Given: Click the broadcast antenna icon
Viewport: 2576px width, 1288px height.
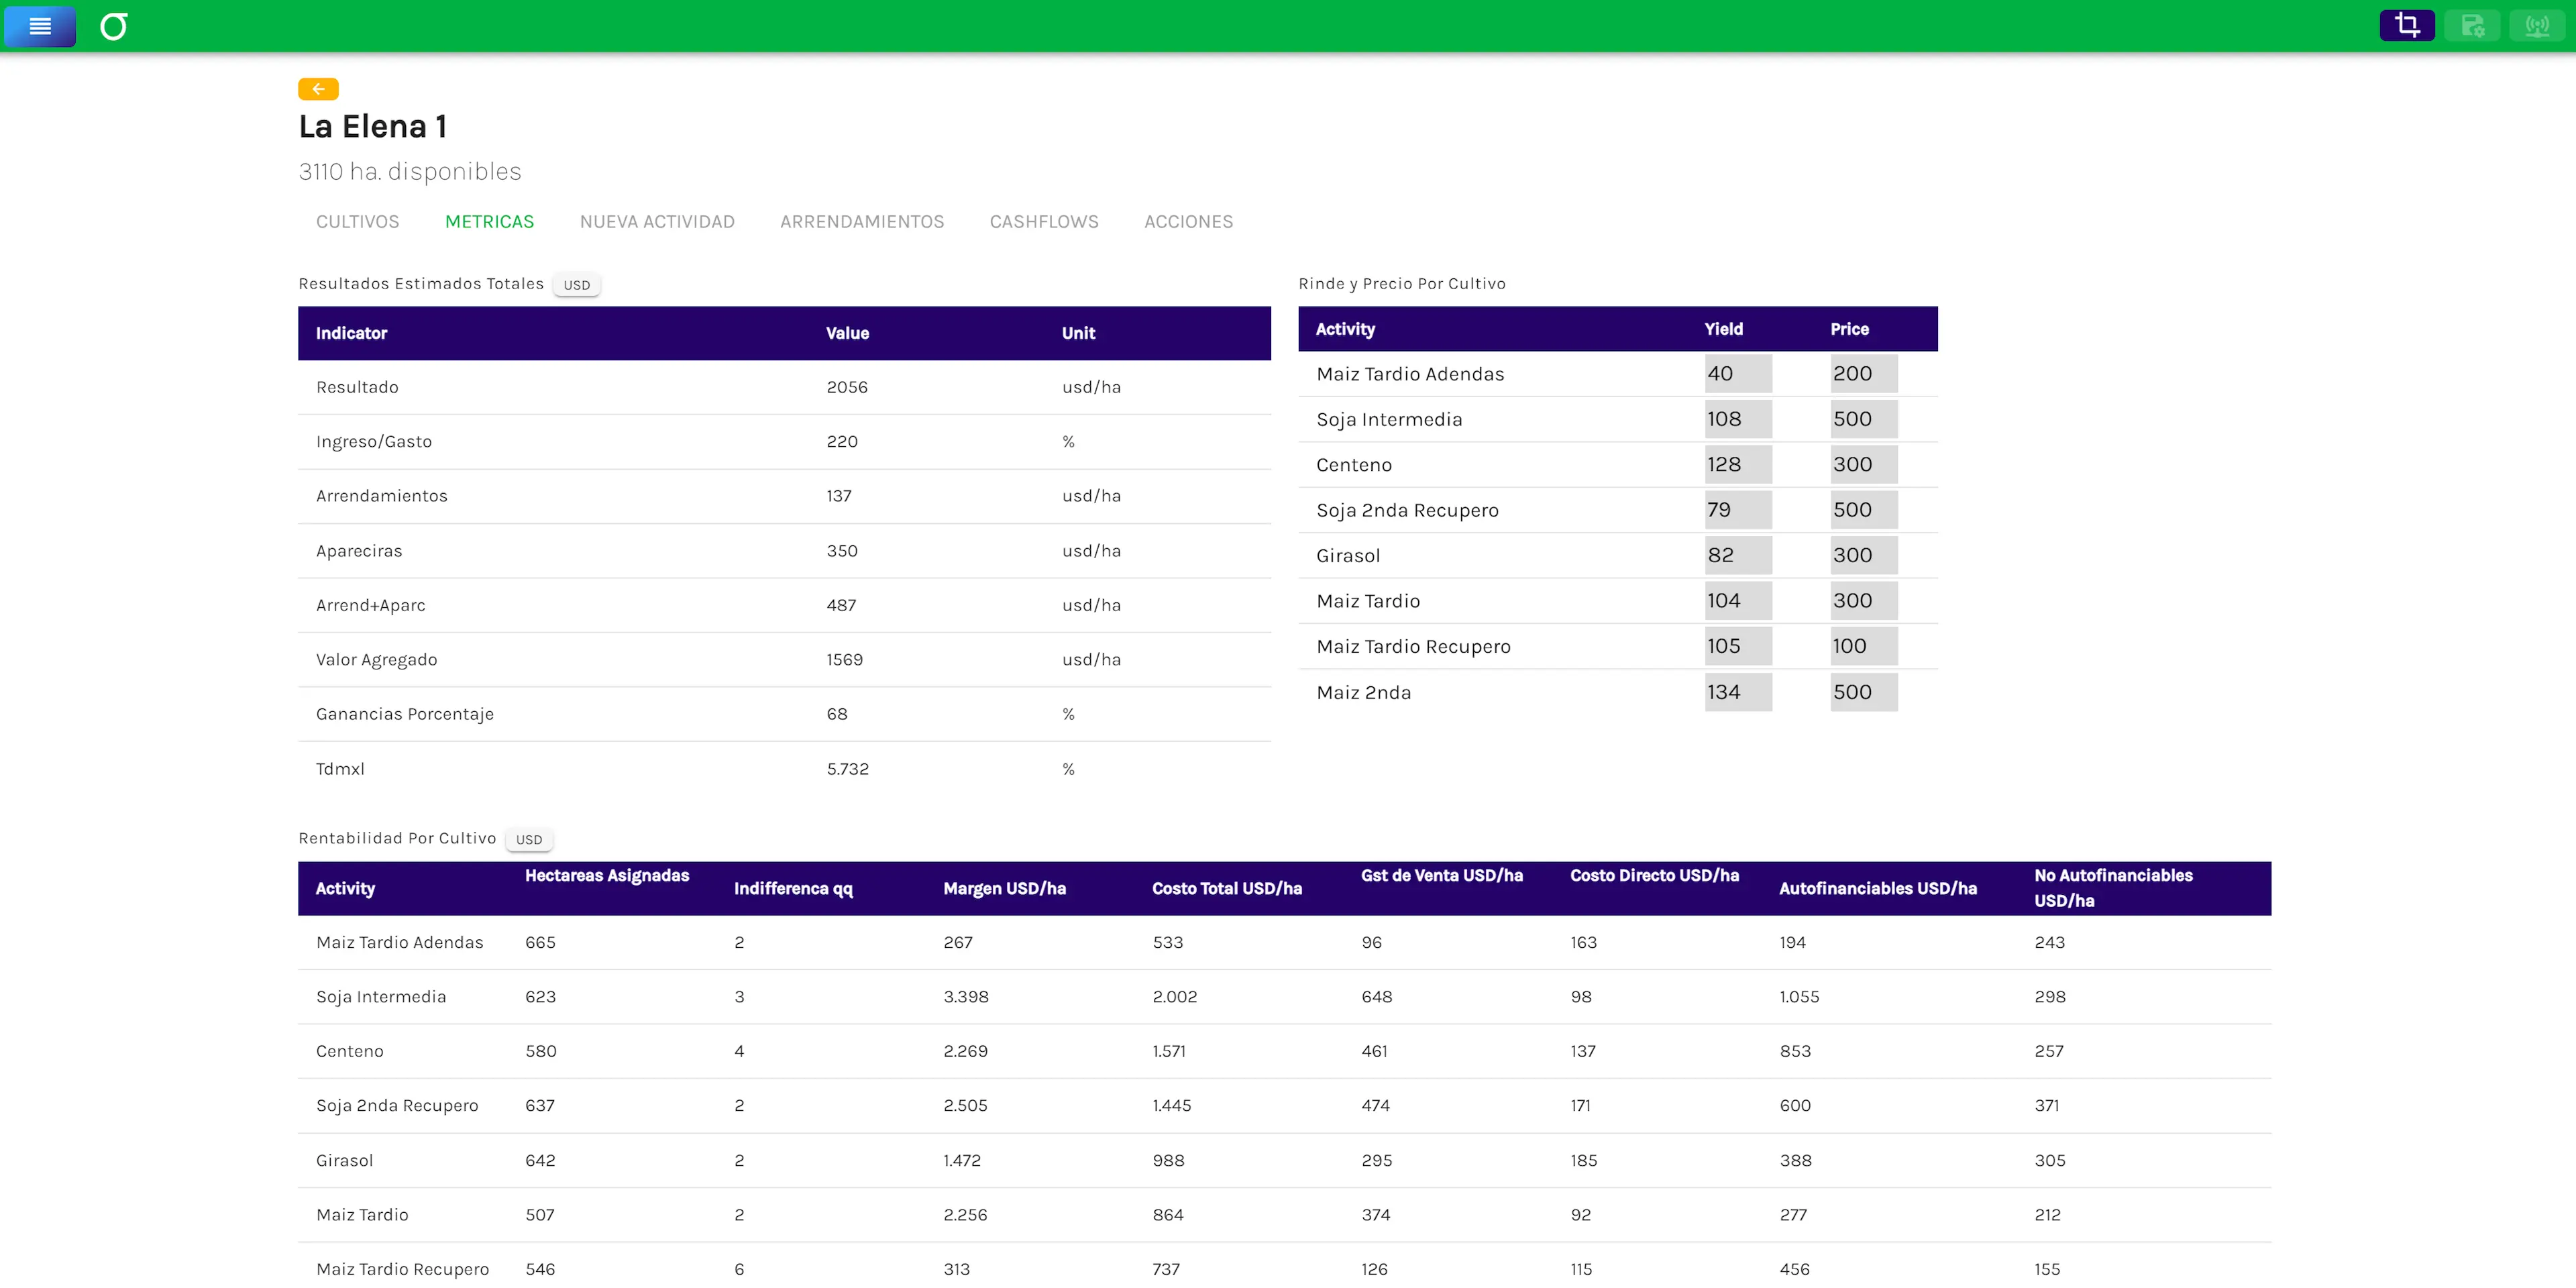Looking at the screenshot, I should click(2537, 25).
